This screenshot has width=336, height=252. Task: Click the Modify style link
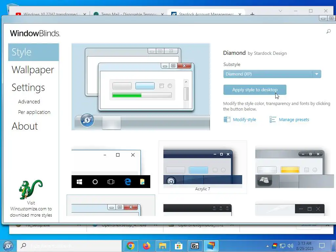coord(244,119)
